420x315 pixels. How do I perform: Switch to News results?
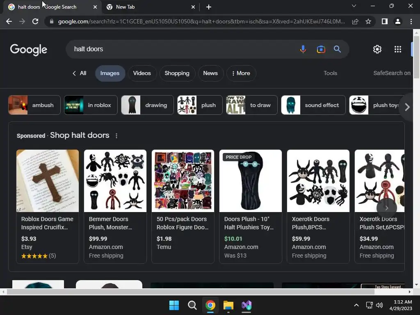[210, 73]
